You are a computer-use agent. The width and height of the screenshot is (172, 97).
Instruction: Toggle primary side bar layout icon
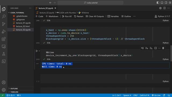coord(158,3)
